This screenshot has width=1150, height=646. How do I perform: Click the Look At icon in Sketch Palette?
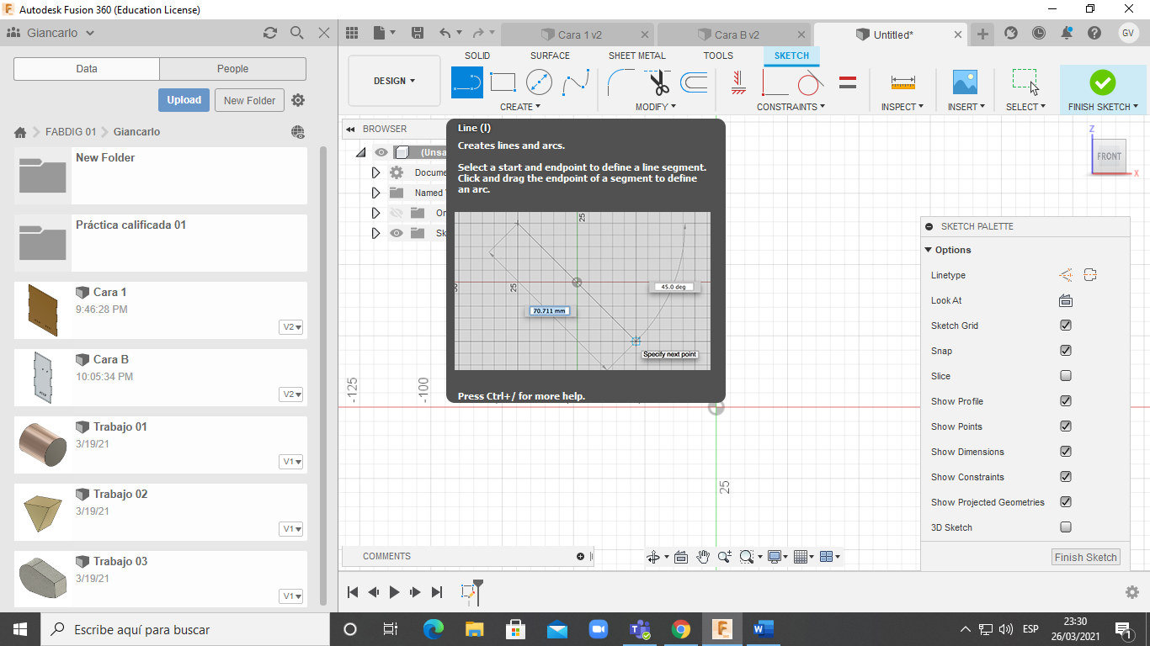tap(1065, 300)
